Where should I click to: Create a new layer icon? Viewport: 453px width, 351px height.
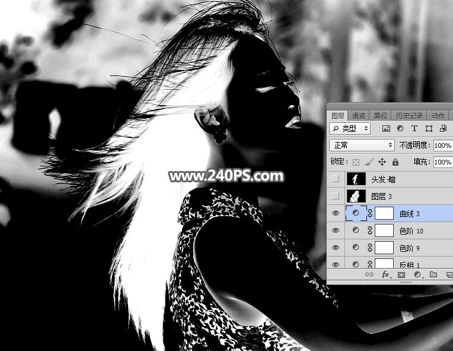(x=449, y=274)
